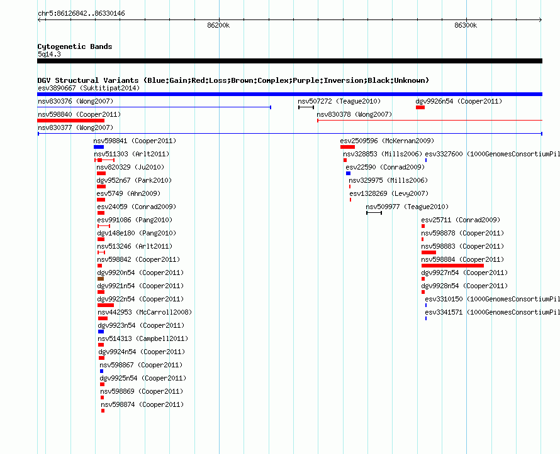The height and width of the screenshot is (454, 560).
Task: Click nsv598883 (Cooper2011) label
Action: [462, 246]
